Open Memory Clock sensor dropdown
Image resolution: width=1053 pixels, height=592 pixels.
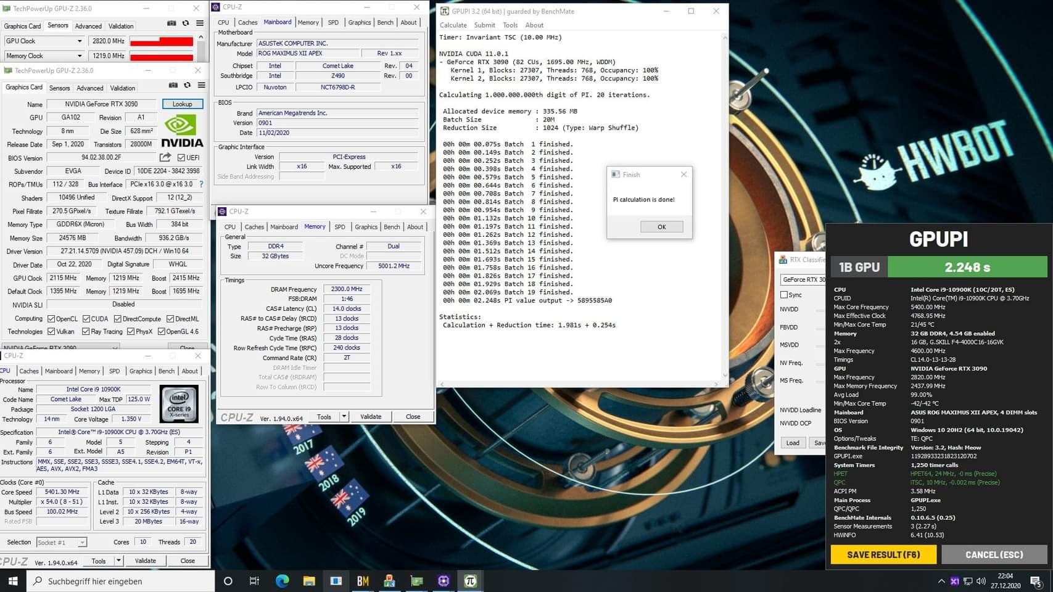[80, 56]
